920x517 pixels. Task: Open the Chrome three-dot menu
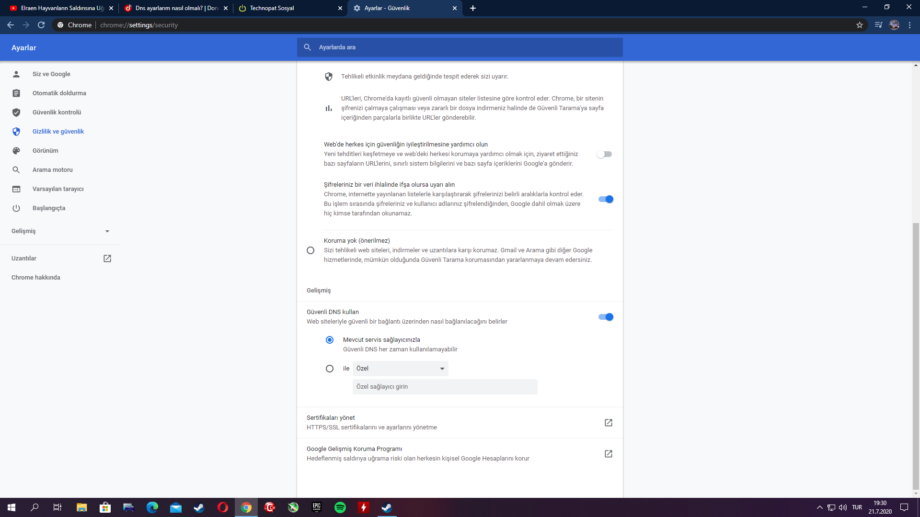pos(909,25)
